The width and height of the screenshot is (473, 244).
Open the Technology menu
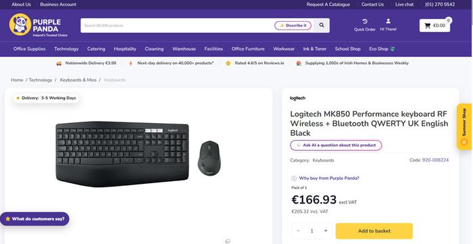point(66,49)
